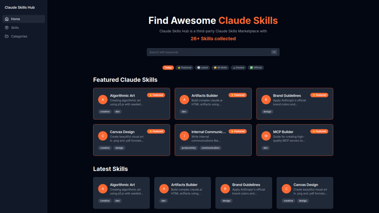This screenshot has width=379, height=213.
Task: Click dev tag on MCP Builder card
Action: 265,148
